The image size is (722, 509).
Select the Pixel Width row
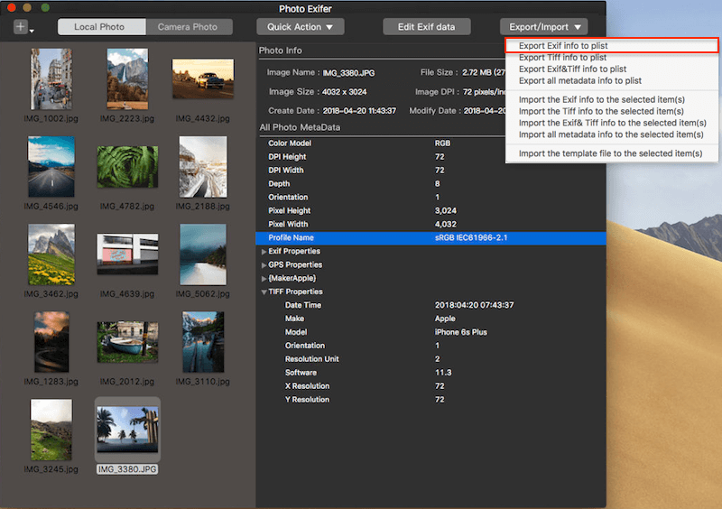point(431,225)
